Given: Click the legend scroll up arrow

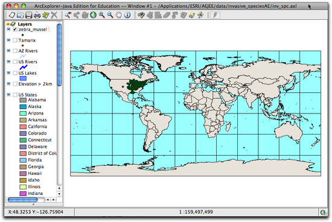Looking at the screenshot, I should coord(59,188).
